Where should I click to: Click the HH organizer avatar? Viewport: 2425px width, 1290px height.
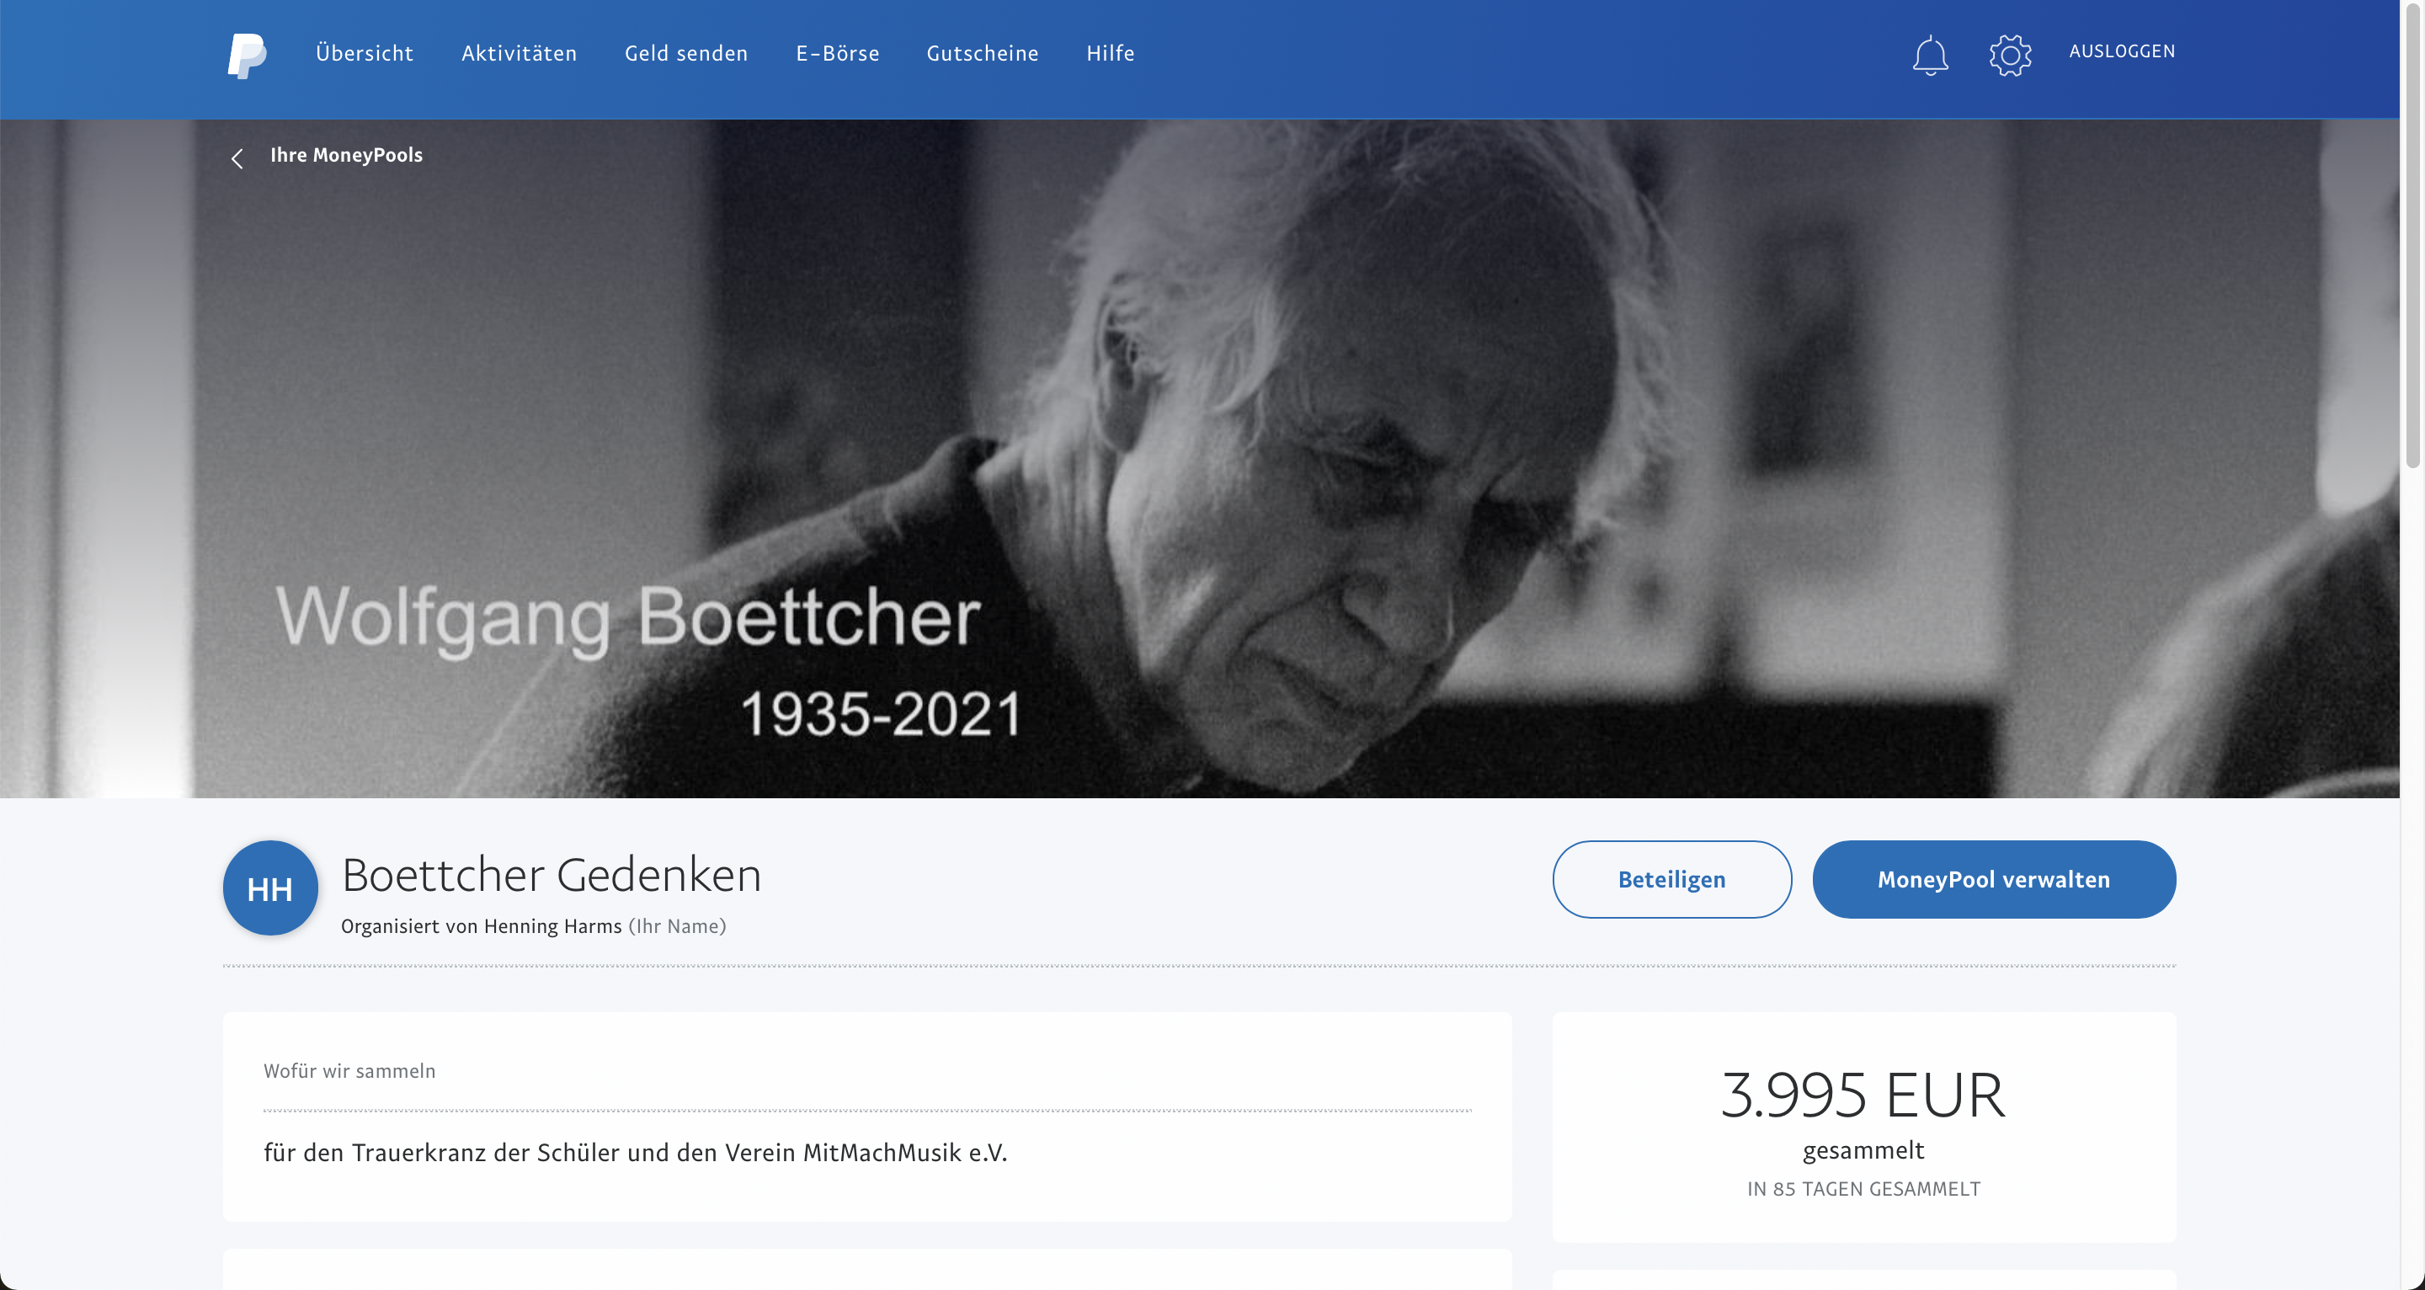(x=270, y=888)
